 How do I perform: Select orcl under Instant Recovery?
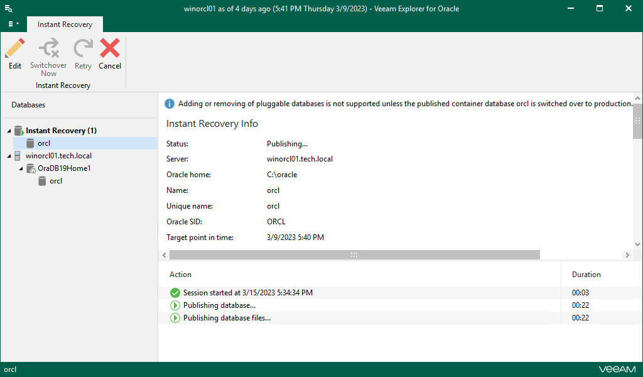click(x=44, y=143)
